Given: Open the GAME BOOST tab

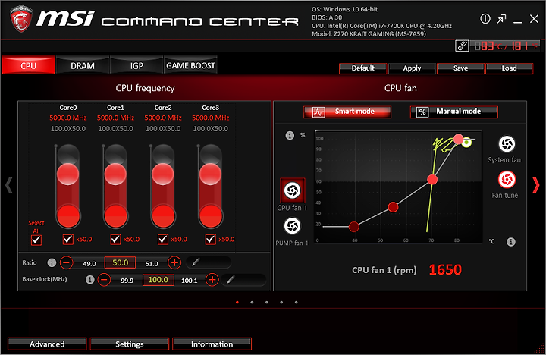Looking at the screenshot, I should click(190, 65).
